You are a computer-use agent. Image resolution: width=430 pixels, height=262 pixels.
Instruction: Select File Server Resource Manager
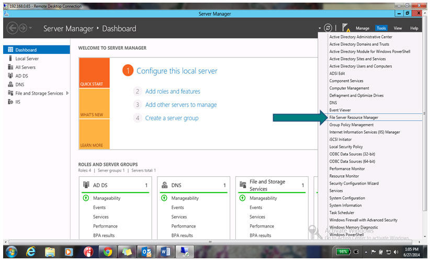pyautogui.click(x=354, y=117)
